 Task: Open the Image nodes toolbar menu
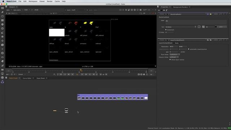[3, 8]
